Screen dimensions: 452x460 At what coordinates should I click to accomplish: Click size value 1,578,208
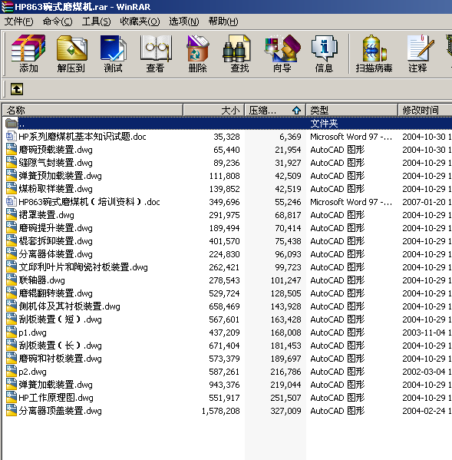pos(221,411)
